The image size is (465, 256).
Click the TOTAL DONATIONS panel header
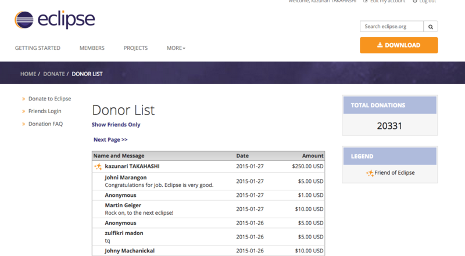[389, 105]
